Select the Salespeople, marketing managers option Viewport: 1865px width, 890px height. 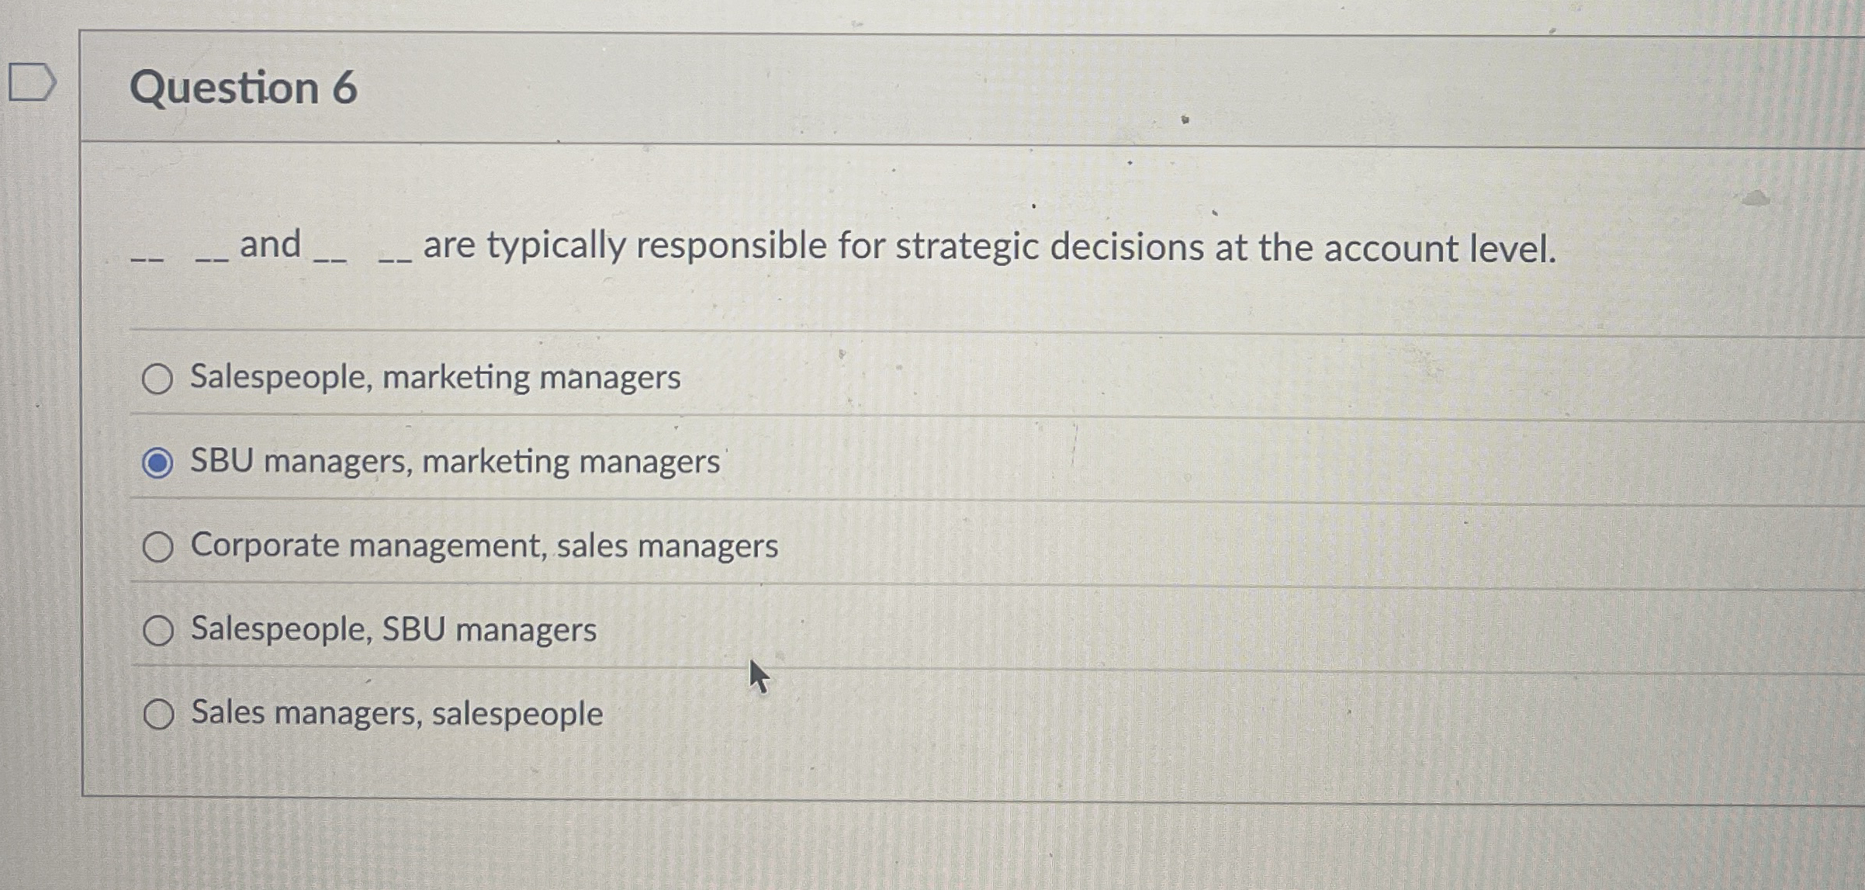tap(159, 378)
